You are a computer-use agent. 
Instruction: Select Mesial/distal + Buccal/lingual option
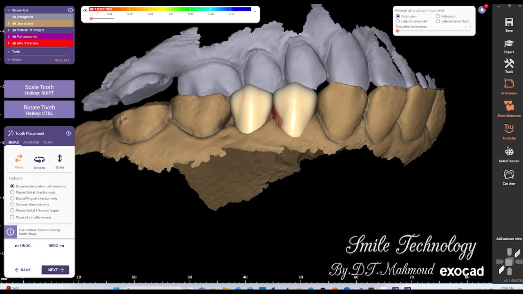point(12,210)
